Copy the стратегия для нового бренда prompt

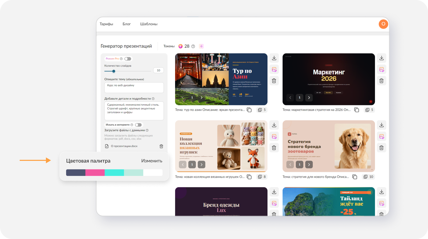[x=355, y=177]
